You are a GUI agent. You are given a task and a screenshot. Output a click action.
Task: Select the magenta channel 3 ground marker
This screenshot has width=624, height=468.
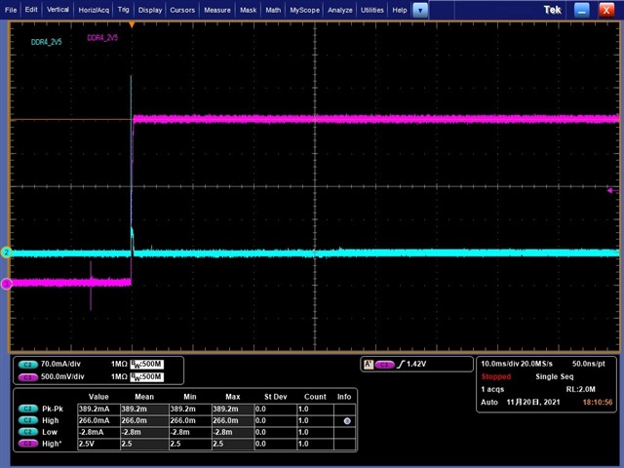7,284
